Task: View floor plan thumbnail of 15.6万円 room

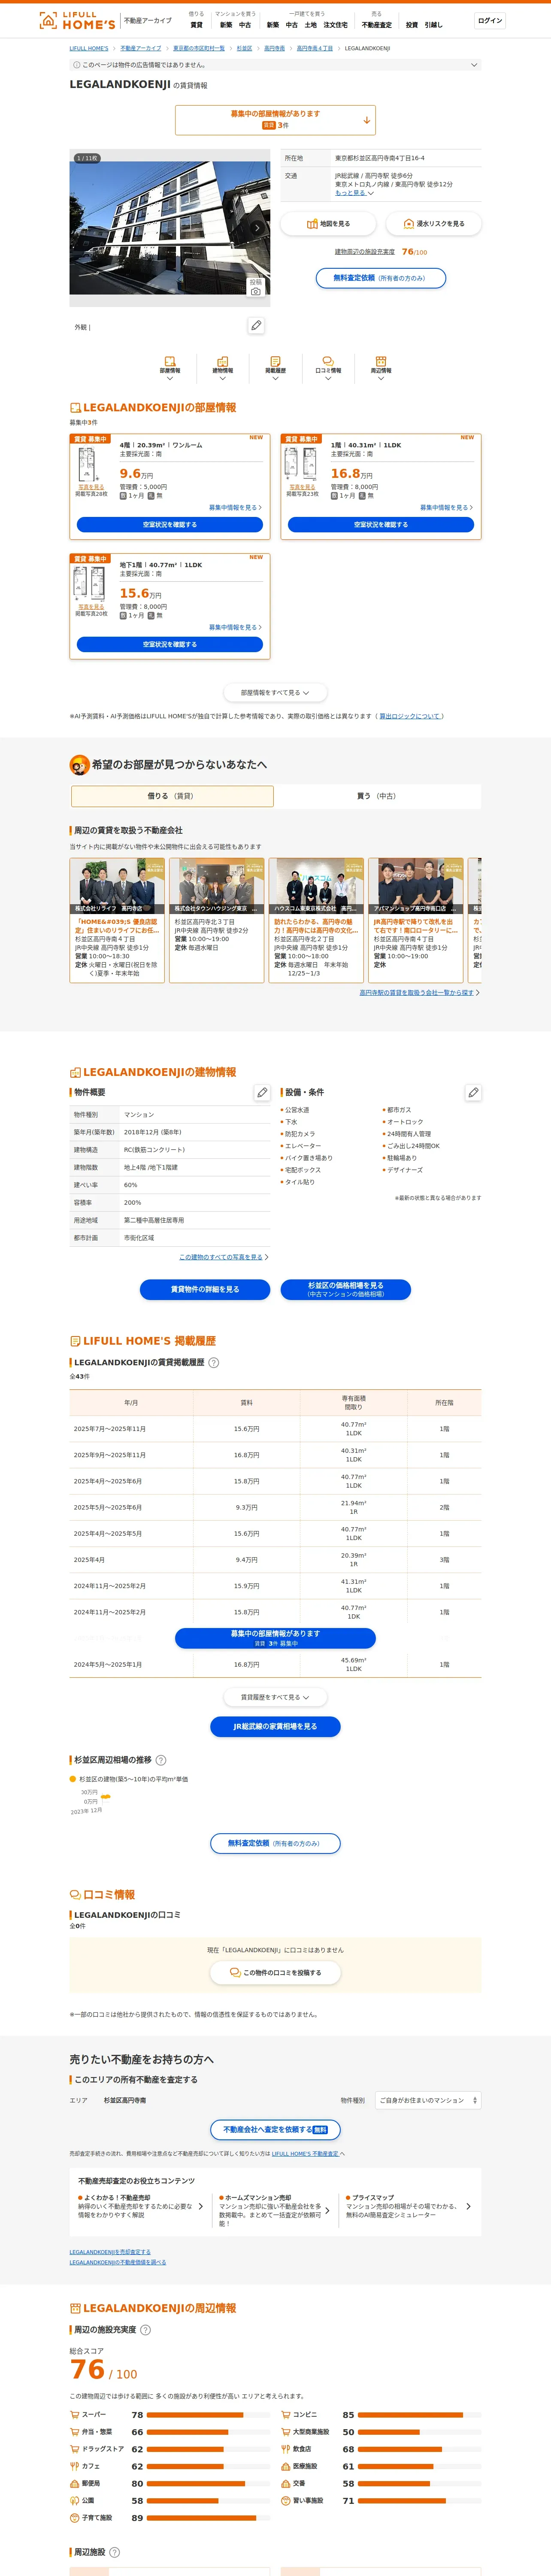Action: point(89,584)
